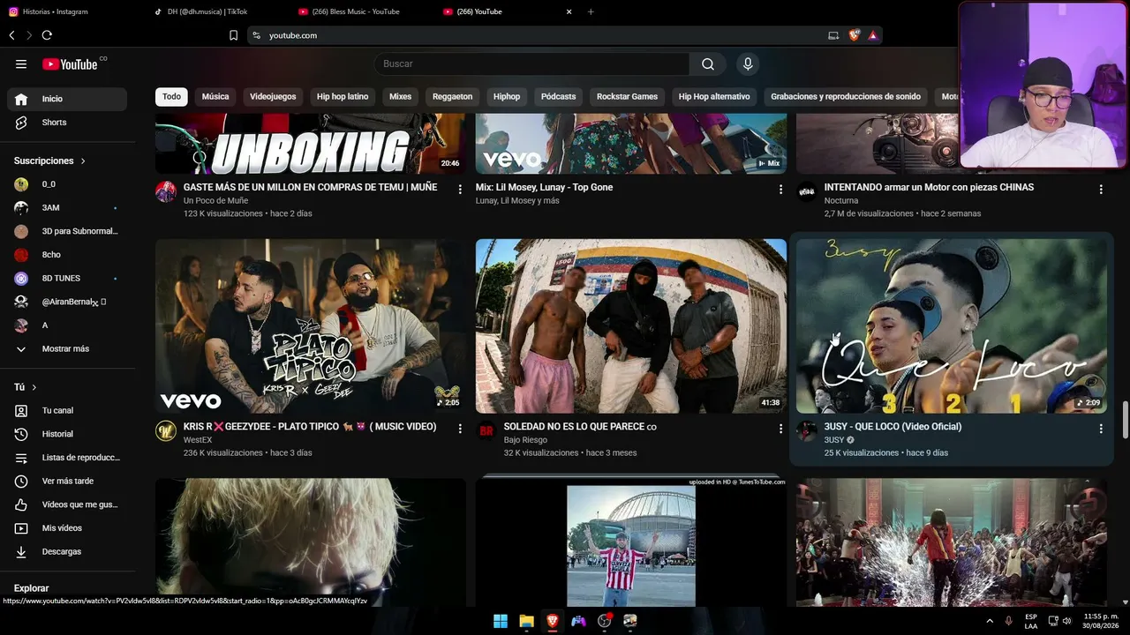Open the taskbar volume speaker icon
Screen dimensions: 1130x635
tap(1068, 621)
